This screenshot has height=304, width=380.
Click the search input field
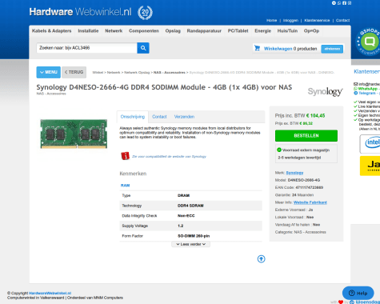coord(86,48)
